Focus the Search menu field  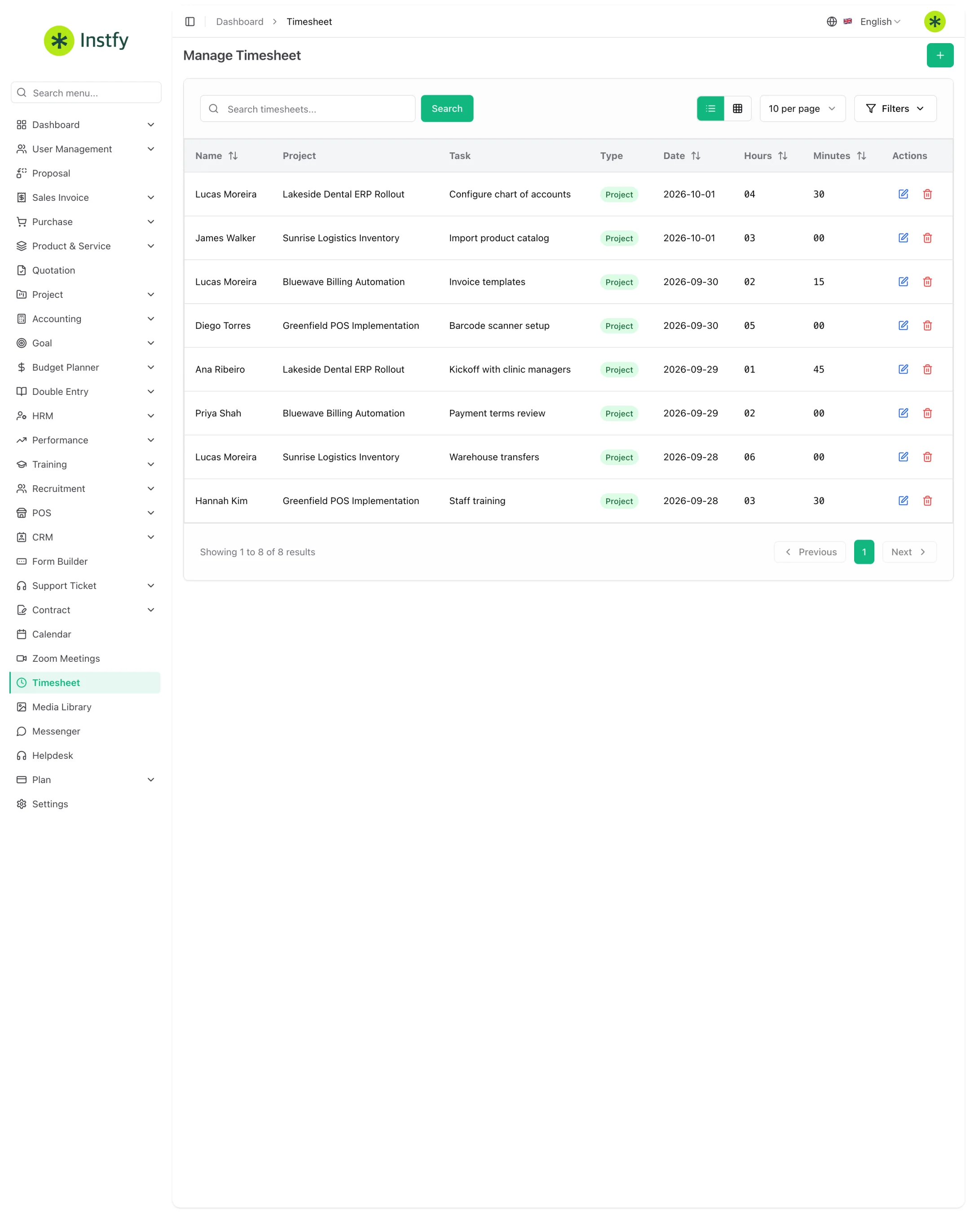point(86,92)
